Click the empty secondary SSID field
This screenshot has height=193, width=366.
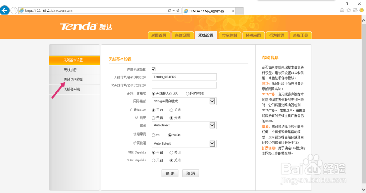click(x=184, y=85)
